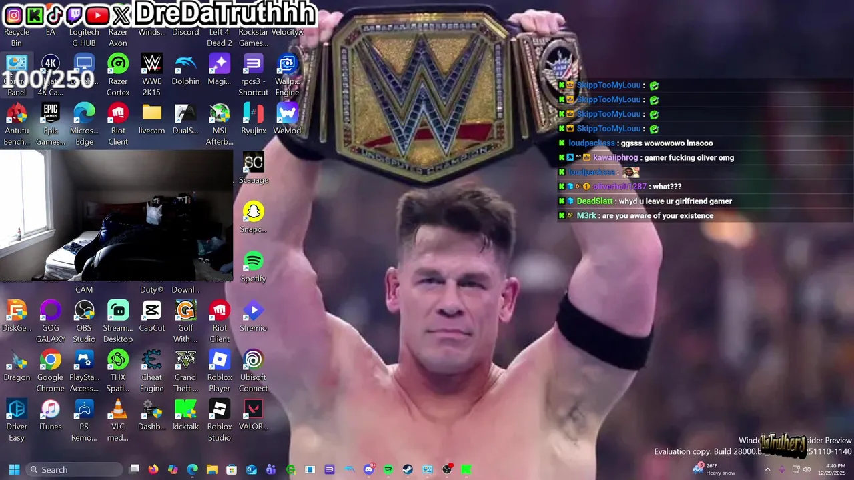Launch Google Chrome from the desktop
This screenshot has width=854, height=480.
pyautogui.click(x=51, y=371)
